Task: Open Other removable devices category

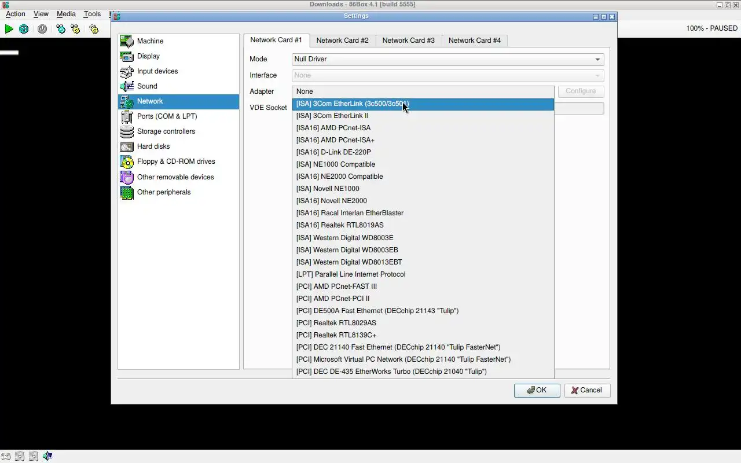Action: click(x=178, y=177)
